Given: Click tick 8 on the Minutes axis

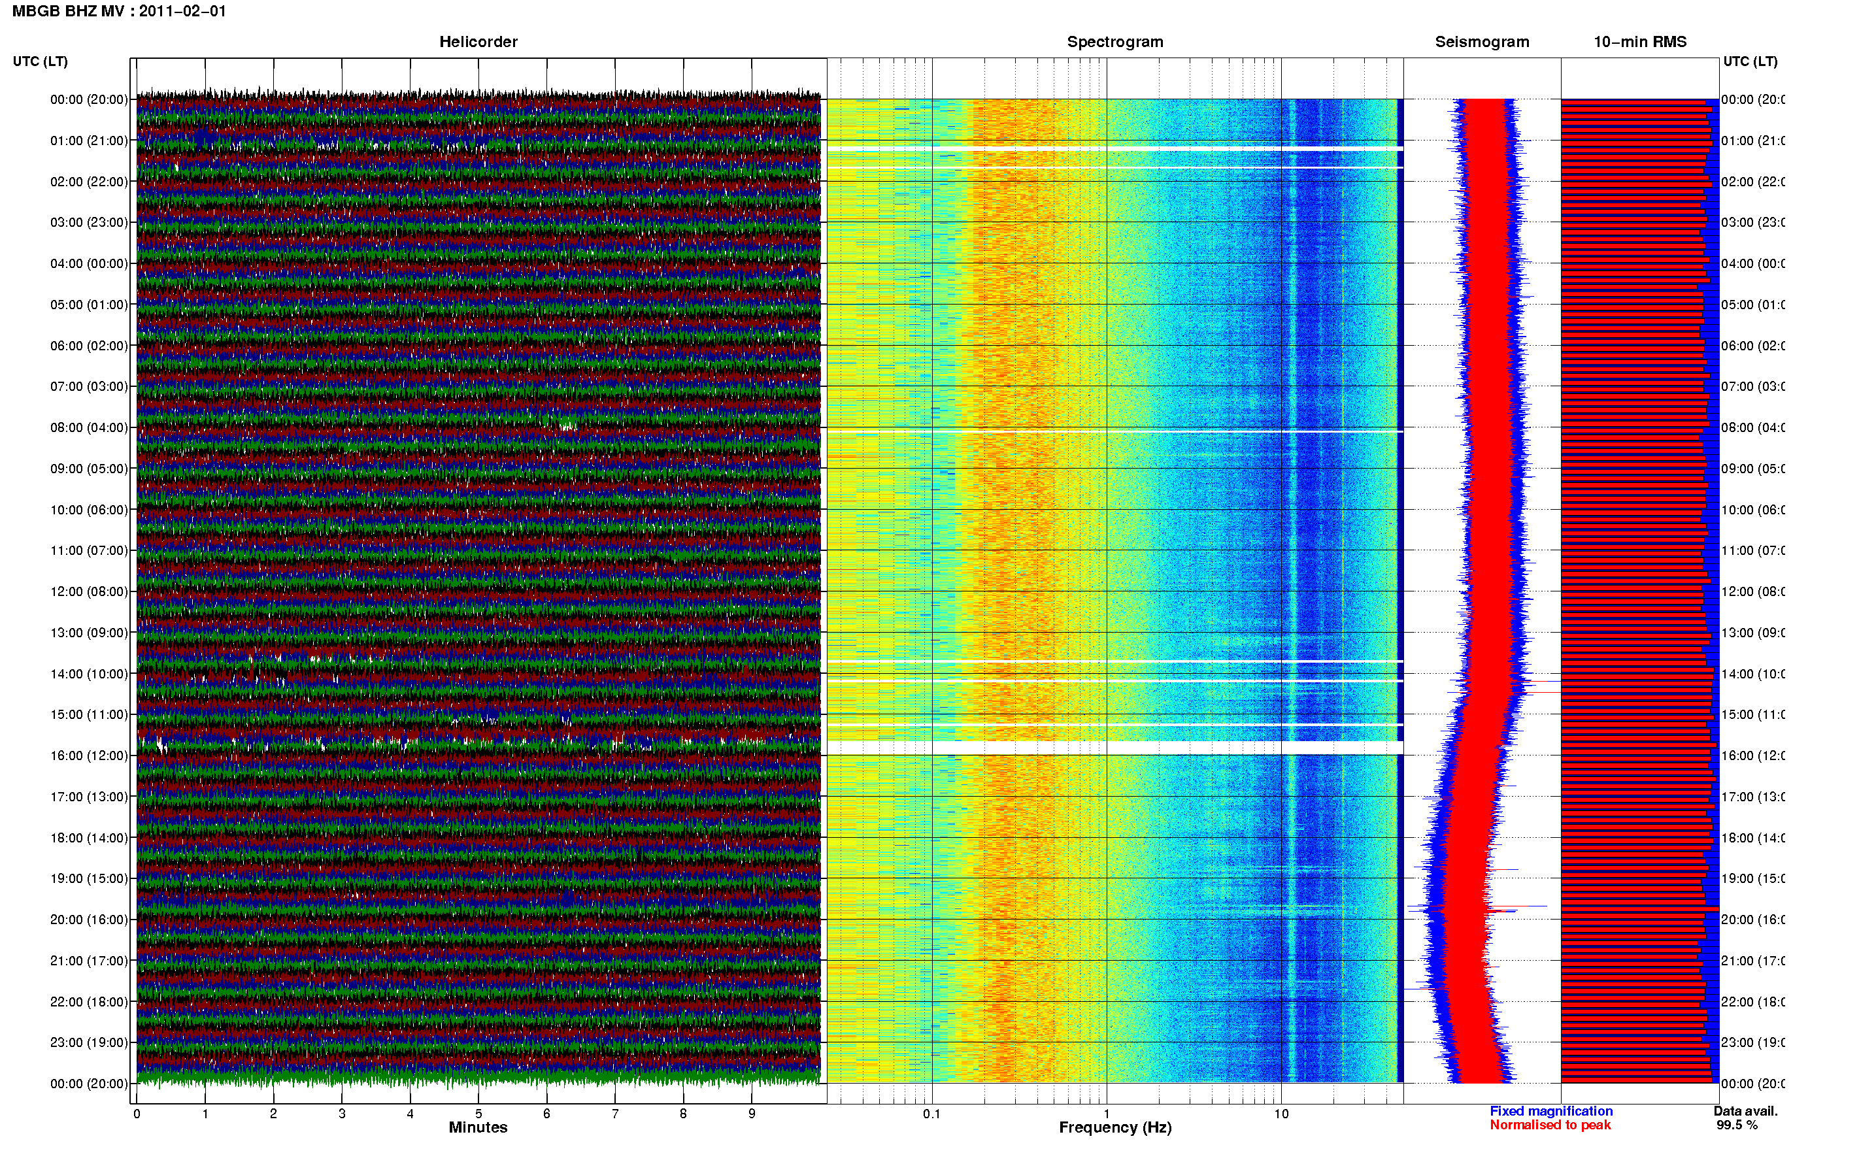Looking at the screenshot, I should 683,1114.
